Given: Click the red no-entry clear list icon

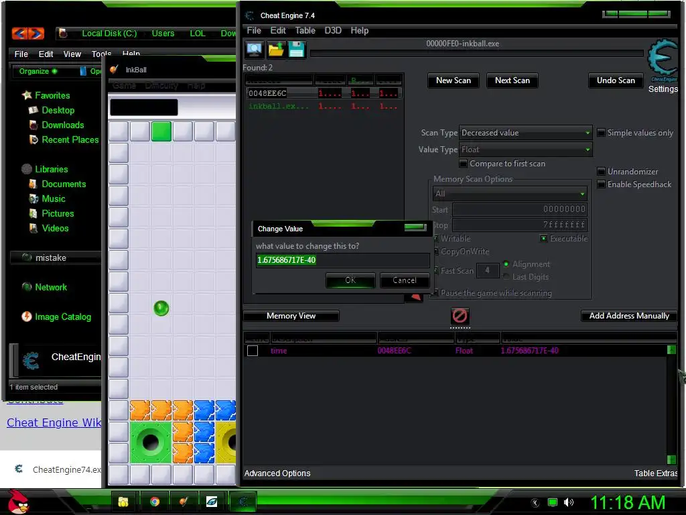Looking at the screenshot, I should (x=460, y=315).
